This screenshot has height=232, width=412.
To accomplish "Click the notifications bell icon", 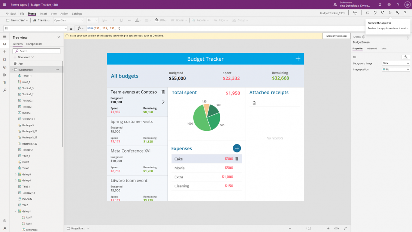I will point(380,4).
